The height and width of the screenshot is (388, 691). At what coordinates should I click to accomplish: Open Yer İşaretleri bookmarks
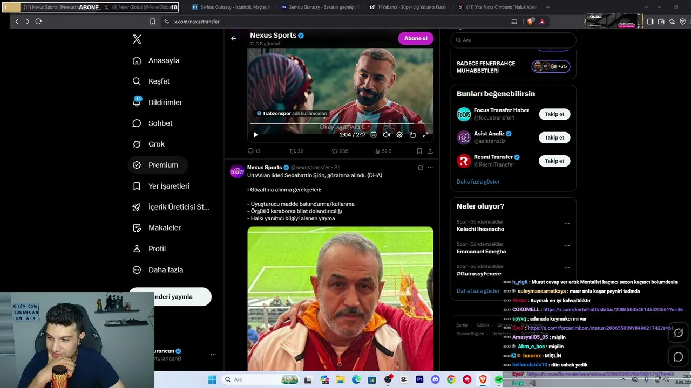click(x=161, y=186)
